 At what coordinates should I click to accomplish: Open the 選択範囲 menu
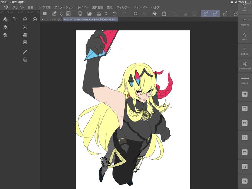tap(98, 7)
